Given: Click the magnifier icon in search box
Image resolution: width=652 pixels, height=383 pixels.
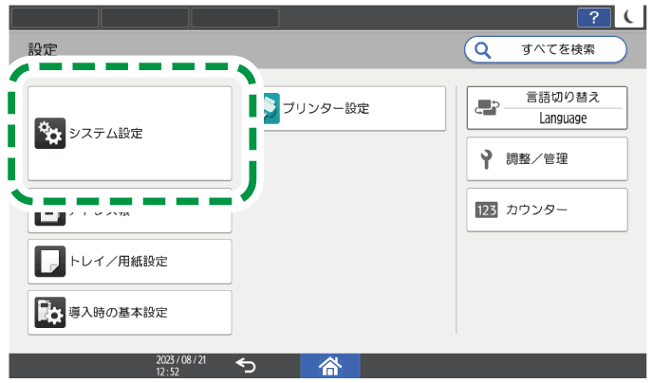Looking at the screenshot, I should coord(483,50).
